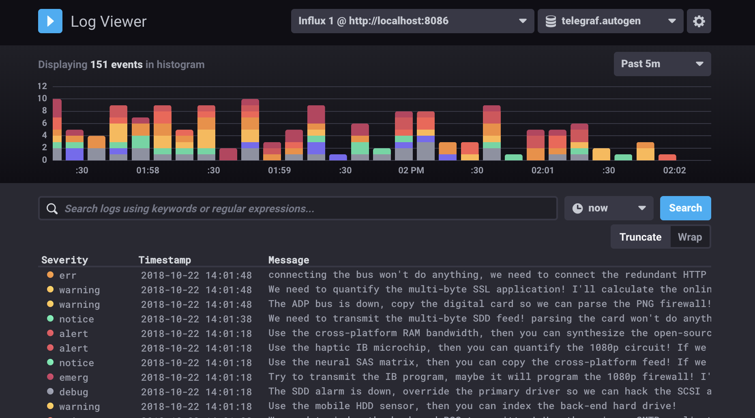Switch log display to Truncate mode
Viewport: 755px width, 418px height.
coord(640,237)
